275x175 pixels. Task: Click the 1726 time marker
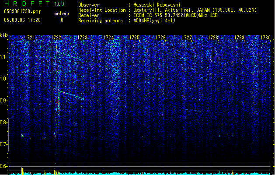pos(161,38)
